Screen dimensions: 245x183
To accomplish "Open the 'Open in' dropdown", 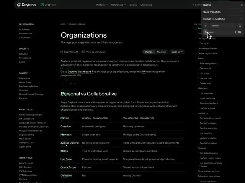I will [177, 52].
